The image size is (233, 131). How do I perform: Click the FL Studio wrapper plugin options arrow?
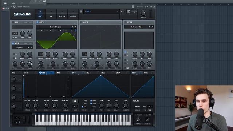tap(11, 7)
